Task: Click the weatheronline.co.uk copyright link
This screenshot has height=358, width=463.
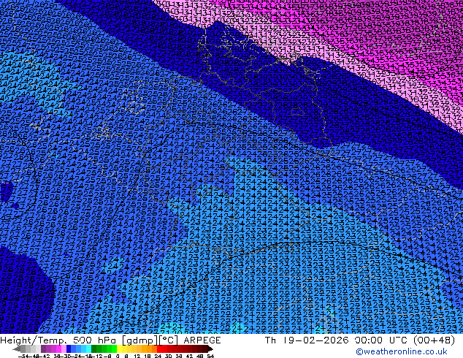Action: 402,351
